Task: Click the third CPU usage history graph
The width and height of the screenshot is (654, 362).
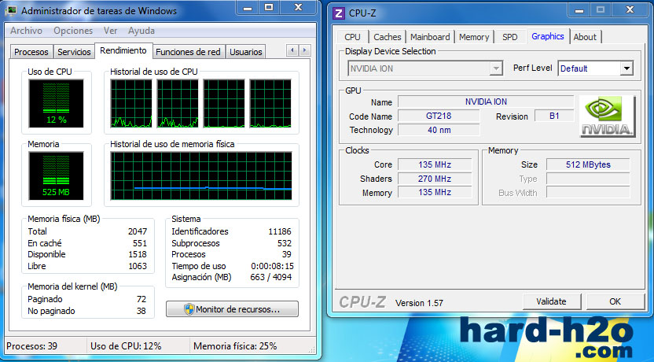Action: click(x=224, y=103)
